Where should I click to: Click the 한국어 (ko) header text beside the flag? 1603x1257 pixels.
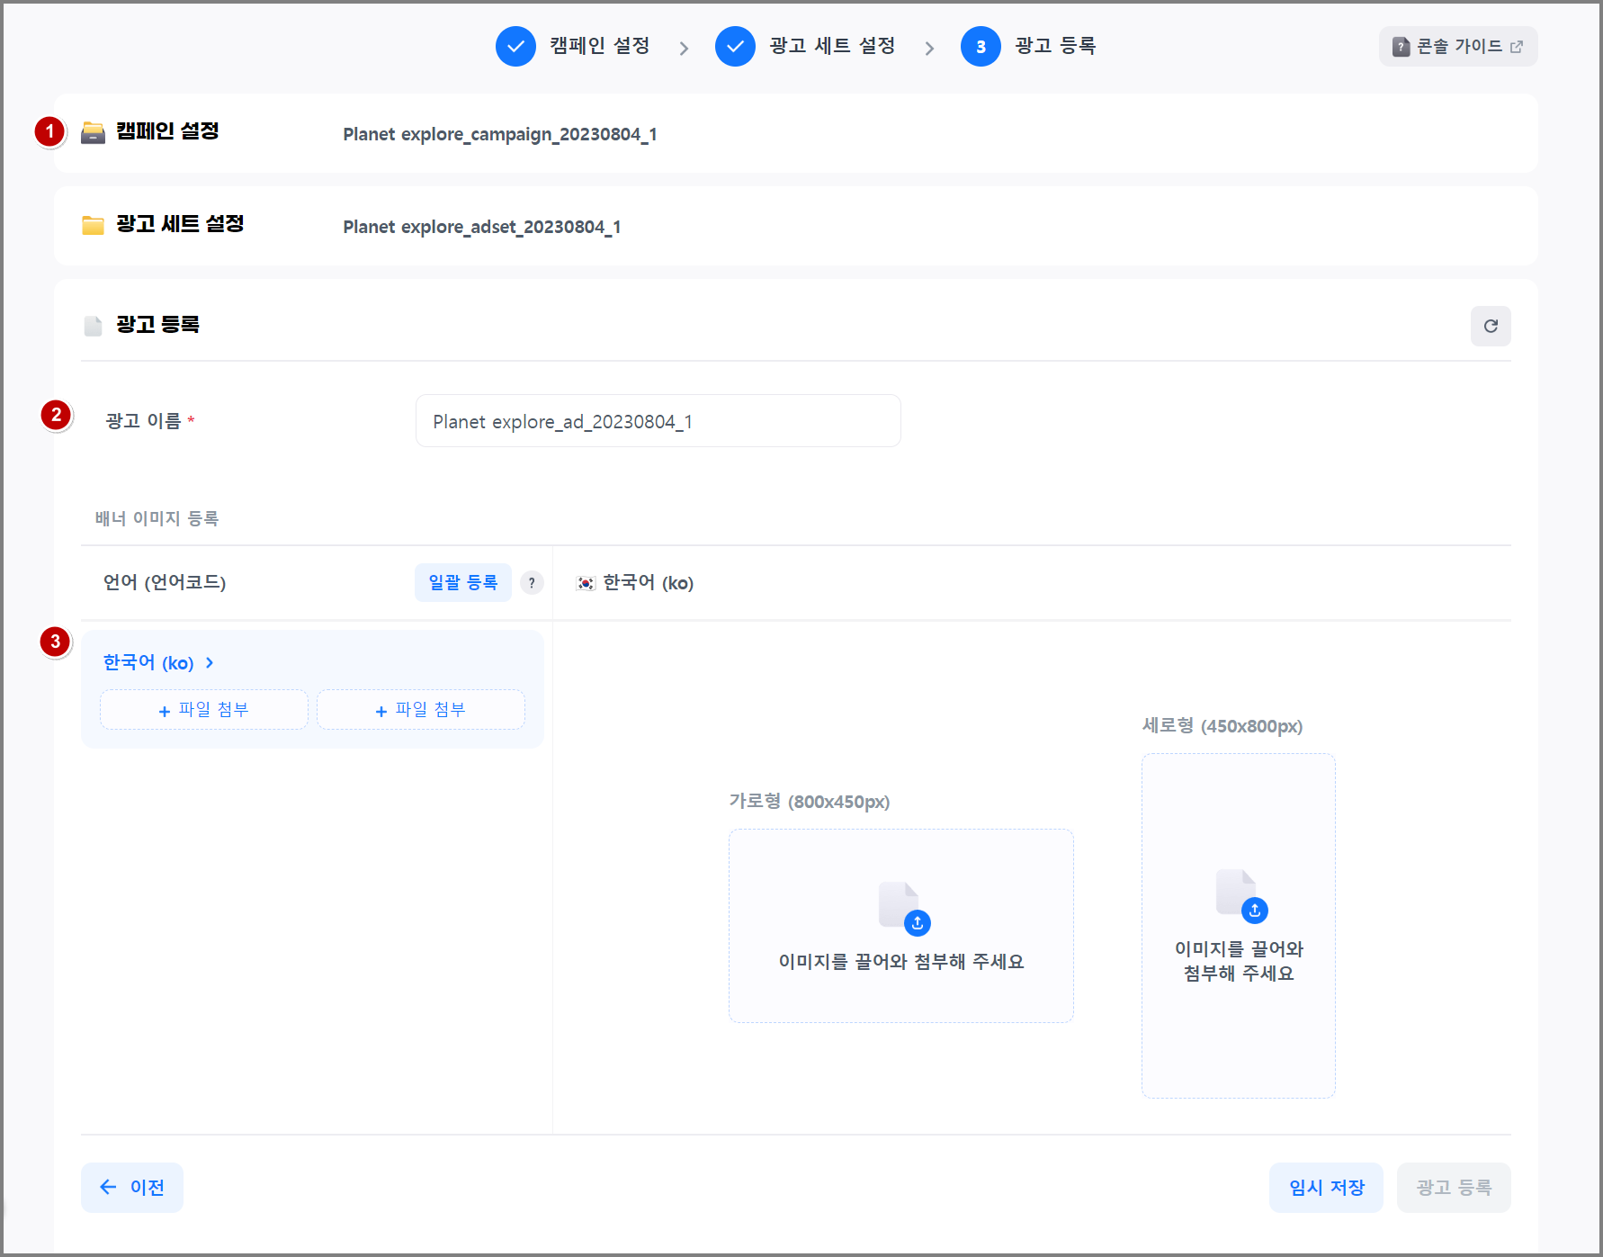[649, 583]
